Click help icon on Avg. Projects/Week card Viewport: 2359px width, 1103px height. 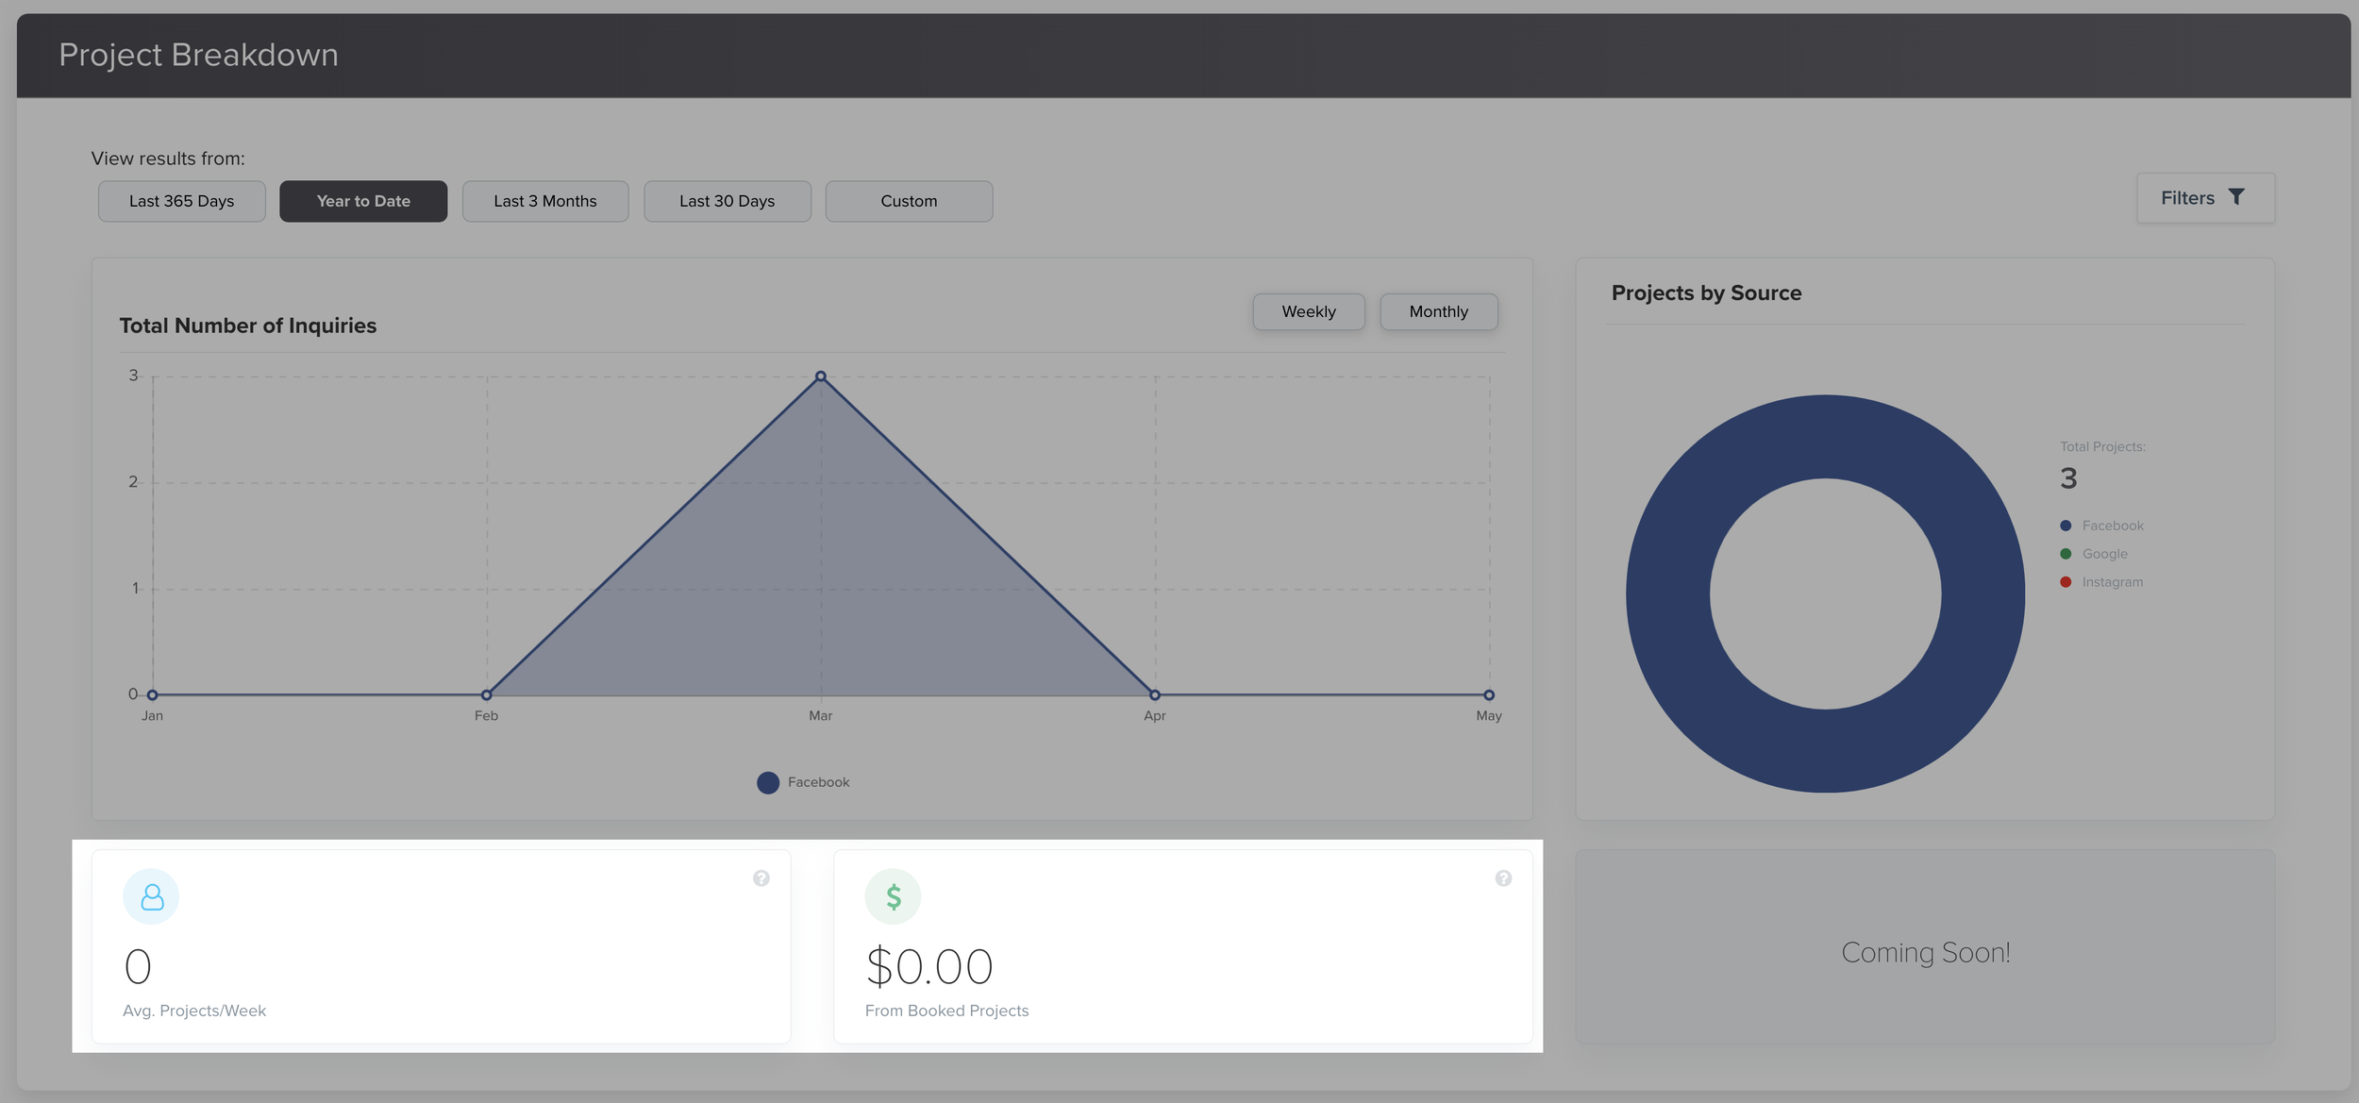click(x=761, y=878)
